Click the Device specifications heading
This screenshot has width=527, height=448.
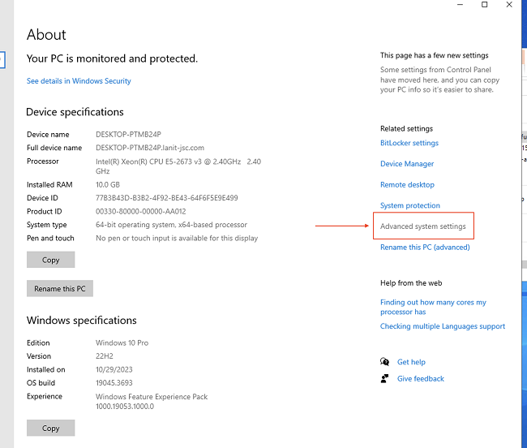tap(75, 112)
